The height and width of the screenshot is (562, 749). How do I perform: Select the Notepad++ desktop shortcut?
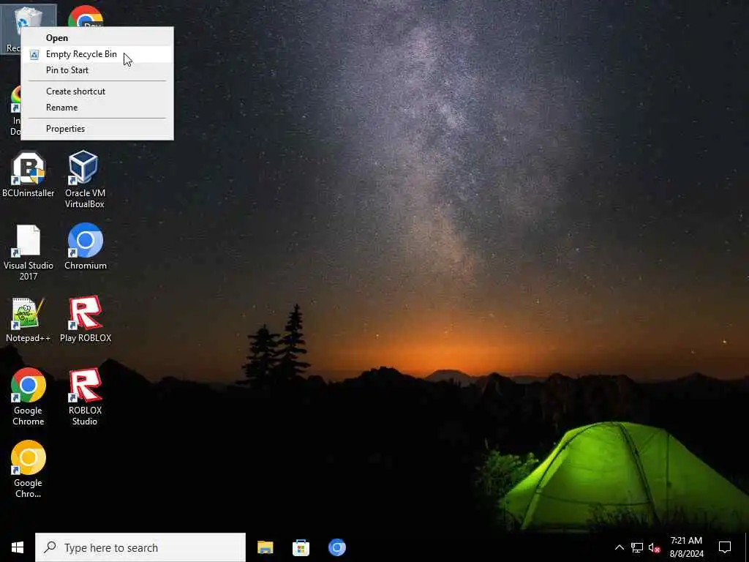29,320
